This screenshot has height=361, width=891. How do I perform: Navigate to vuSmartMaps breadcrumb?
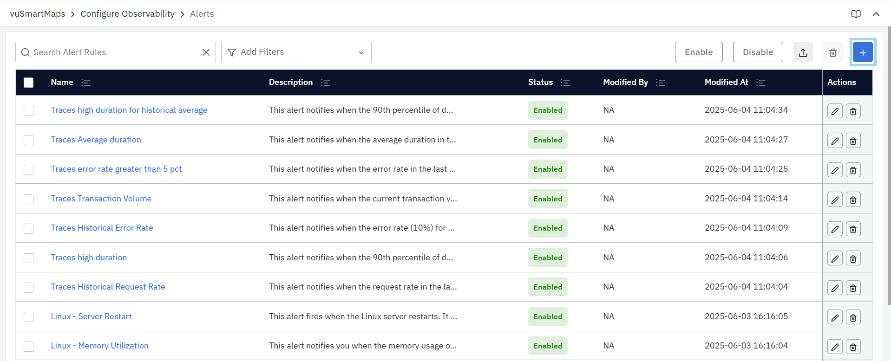click(x=38, y=14)
